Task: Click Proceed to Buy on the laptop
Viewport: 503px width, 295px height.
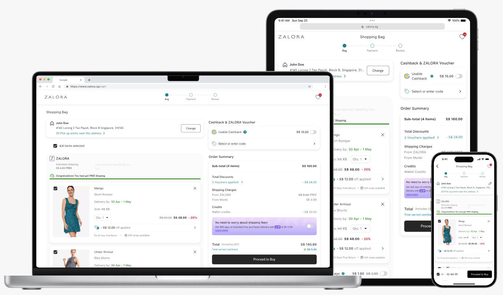Action: (264, 259)
